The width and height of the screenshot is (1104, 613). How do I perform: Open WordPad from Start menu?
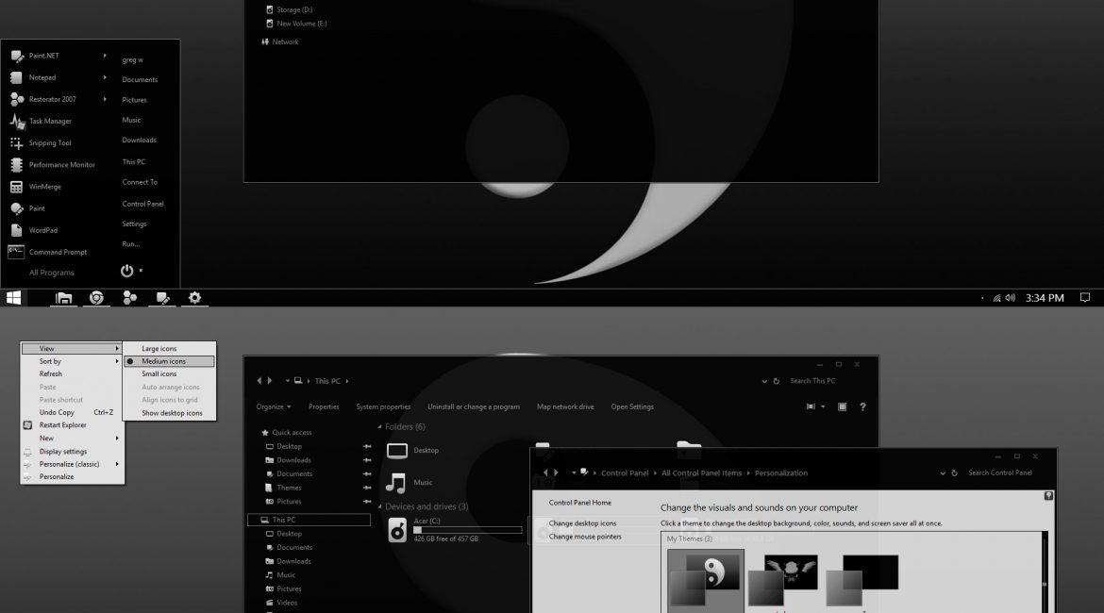[43, 230]
